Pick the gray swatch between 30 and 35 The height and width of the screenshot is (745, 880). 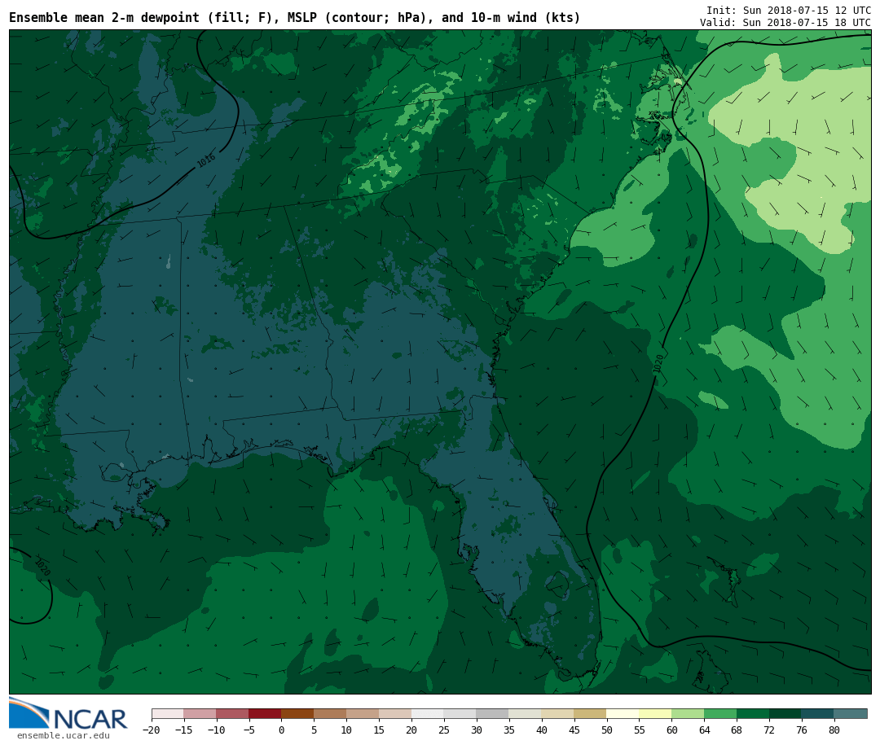click(492, 714)
